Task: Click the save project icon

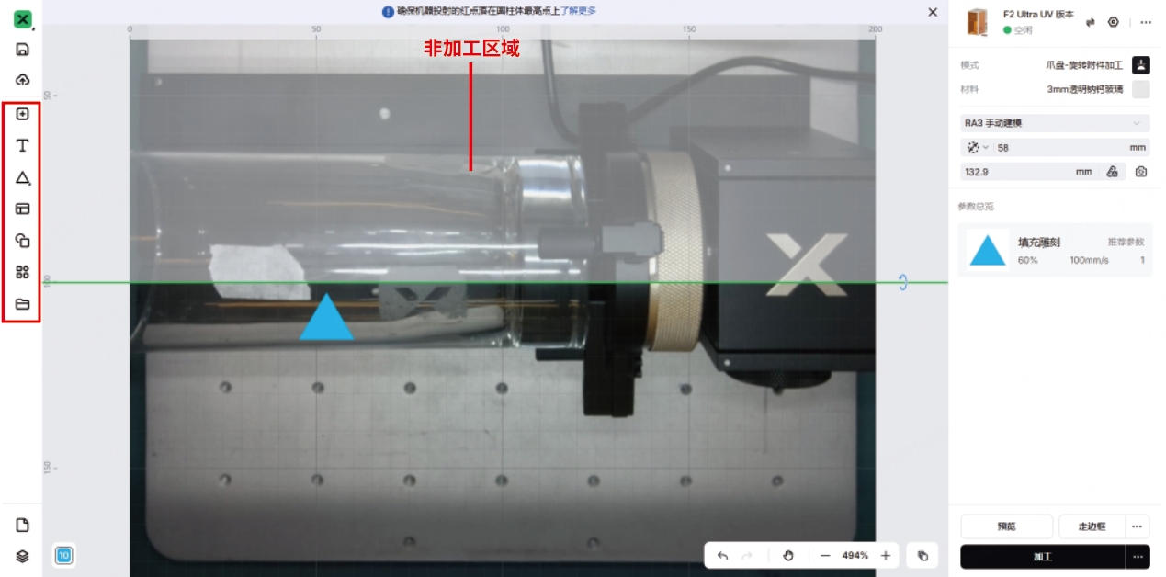Action: (23, 50)
